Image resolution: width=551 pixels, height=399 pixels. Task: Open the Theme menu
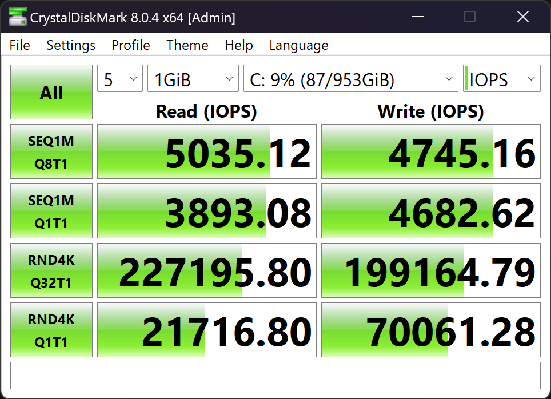click(x=187, y=45)
